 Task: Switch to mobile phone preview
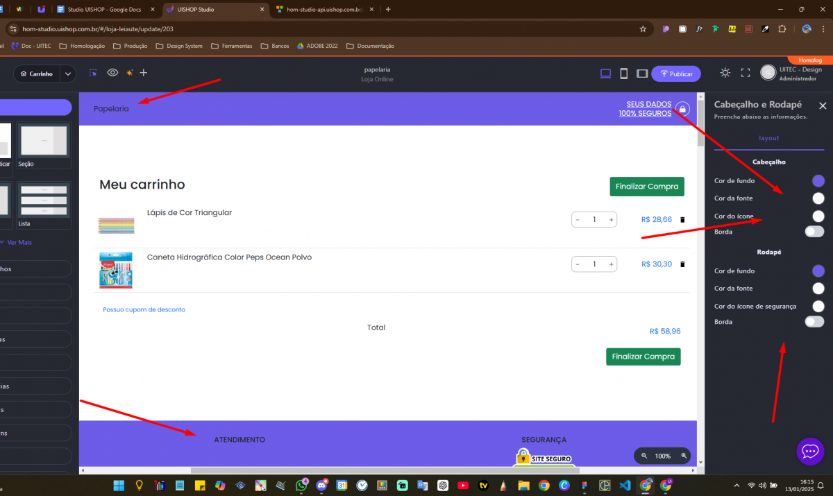pyautogui.click(x=623, y=74)
